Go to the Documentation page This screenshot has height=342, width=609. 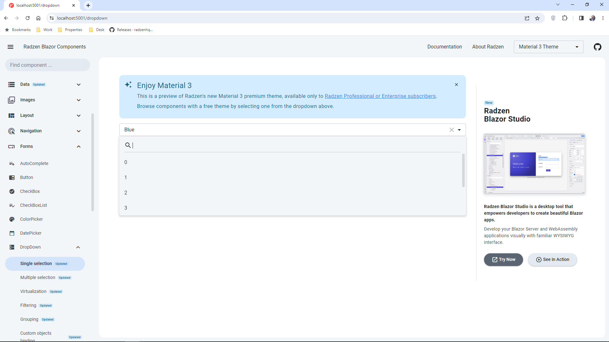445,47
